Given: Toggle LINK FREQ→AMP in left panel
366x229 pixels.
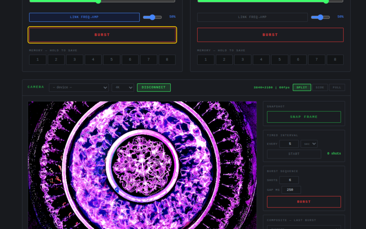Looking at the screenshot, I should tap(84, 17).
